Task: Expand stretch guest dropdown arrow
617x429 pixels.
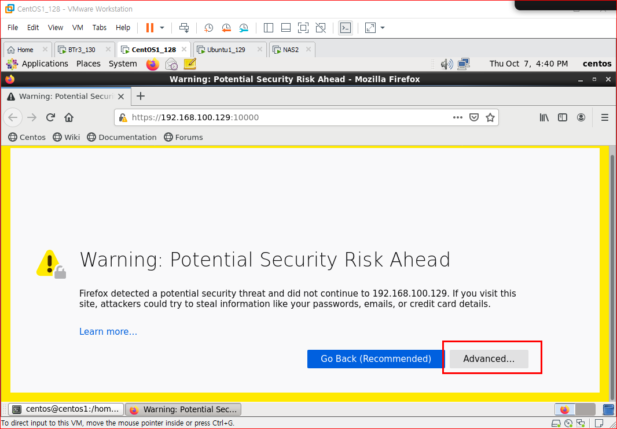Action: tap(382, 28)
